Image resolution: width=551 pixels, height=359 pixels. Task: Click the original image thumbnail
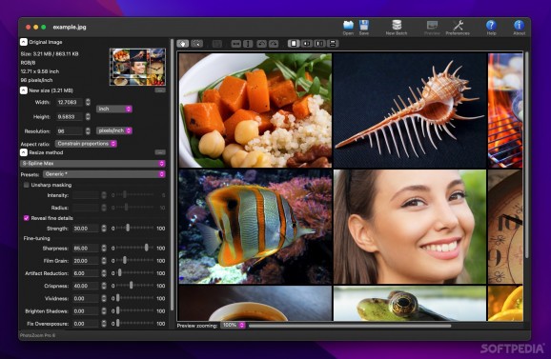pyautogui.click(x=137, y=67)
